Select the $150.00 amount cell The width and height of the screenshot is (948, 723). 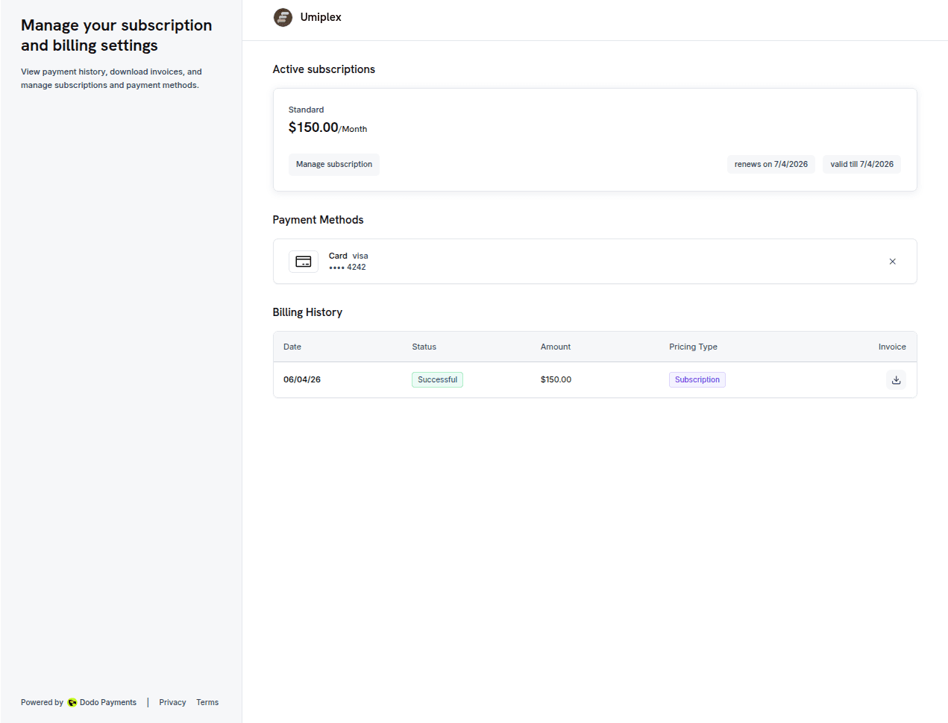point(556,379)
